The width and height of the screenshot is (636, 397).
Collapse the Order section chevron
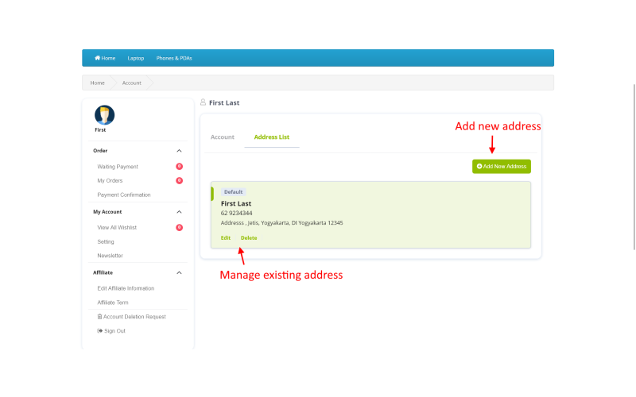tap(180, 151)
